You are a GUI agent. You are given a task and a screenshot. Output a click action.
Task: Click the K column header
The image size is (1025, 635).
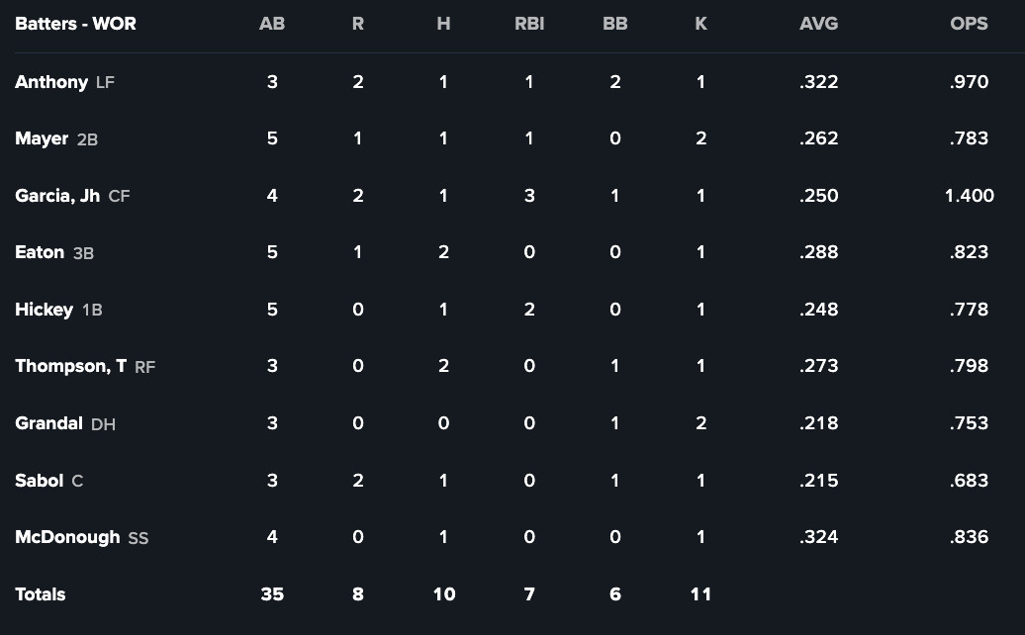coord(700,24)
